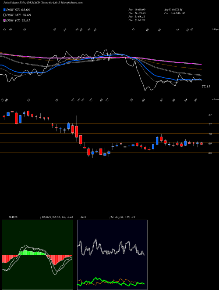Click the ADX (14 day) parameter values
This screenshot has width=219, height=290.
click(x=122, y=217)
